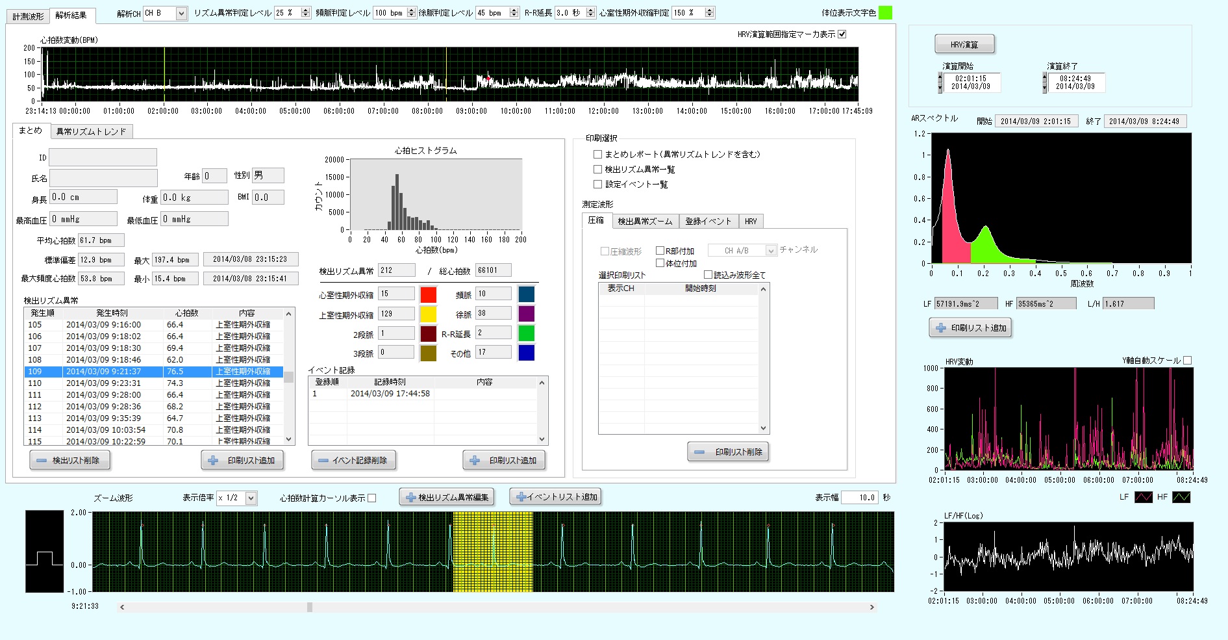The height and width of the screenshot is (640, 1228).
Task: Adjust the R-R延長 seconds stepper arrows
Action: 590,13
